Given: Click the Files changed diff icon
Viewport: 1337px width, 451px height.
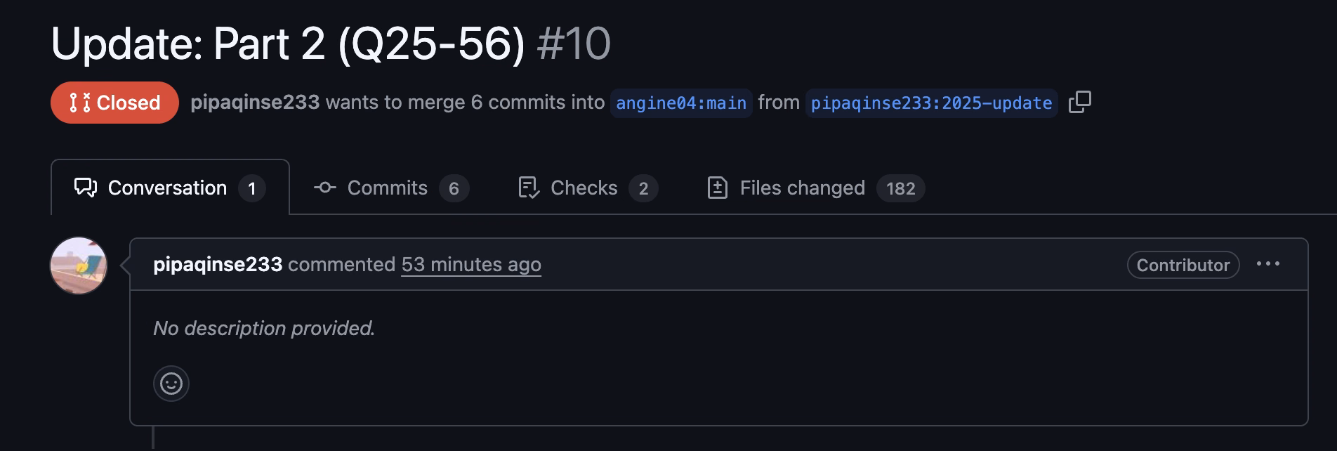Looking at the screenshot, I should [x=717, y=188].
